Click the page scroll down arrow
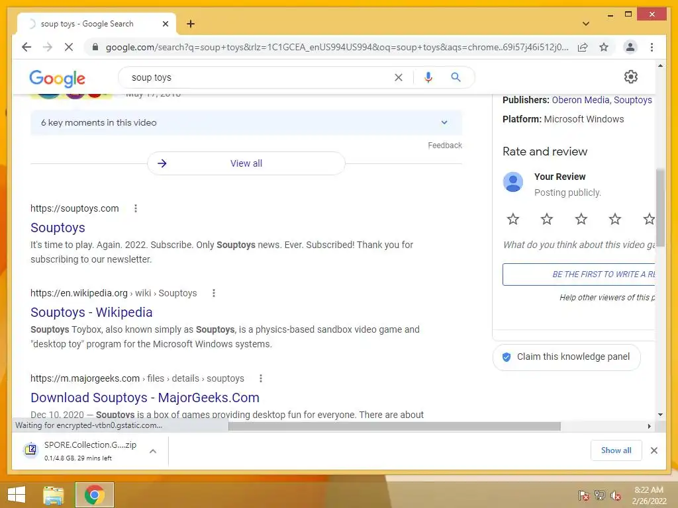Viewport: 678px width, 508px height. click(660, 414)
